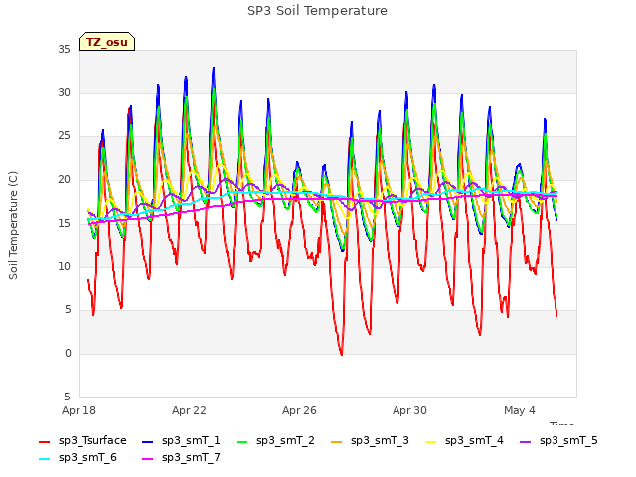Click the green sp3_smT_2 legend swatch
The width and height of the screenshot is (636, 477).
point(242,441)
